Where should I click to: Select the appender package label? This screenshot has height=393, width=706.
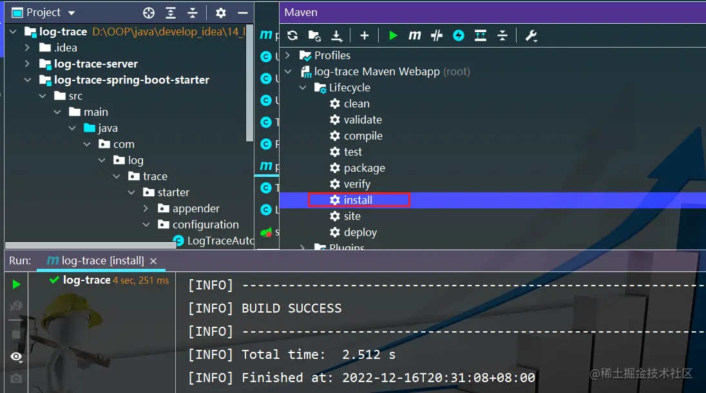coord(196,208)
